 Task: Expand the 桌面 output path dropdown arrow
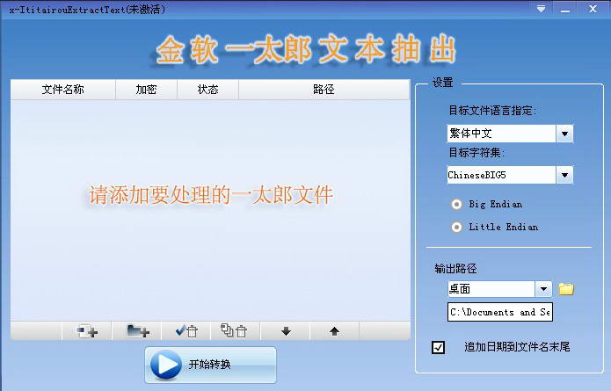pyautogui.click(x=543, y=289)
